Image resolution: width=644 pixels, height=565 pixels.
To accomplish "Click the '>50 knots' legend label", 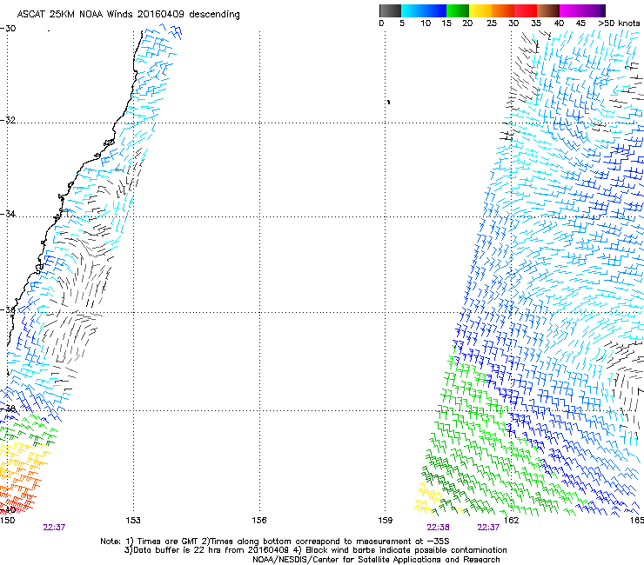I will tap(619, 23).
